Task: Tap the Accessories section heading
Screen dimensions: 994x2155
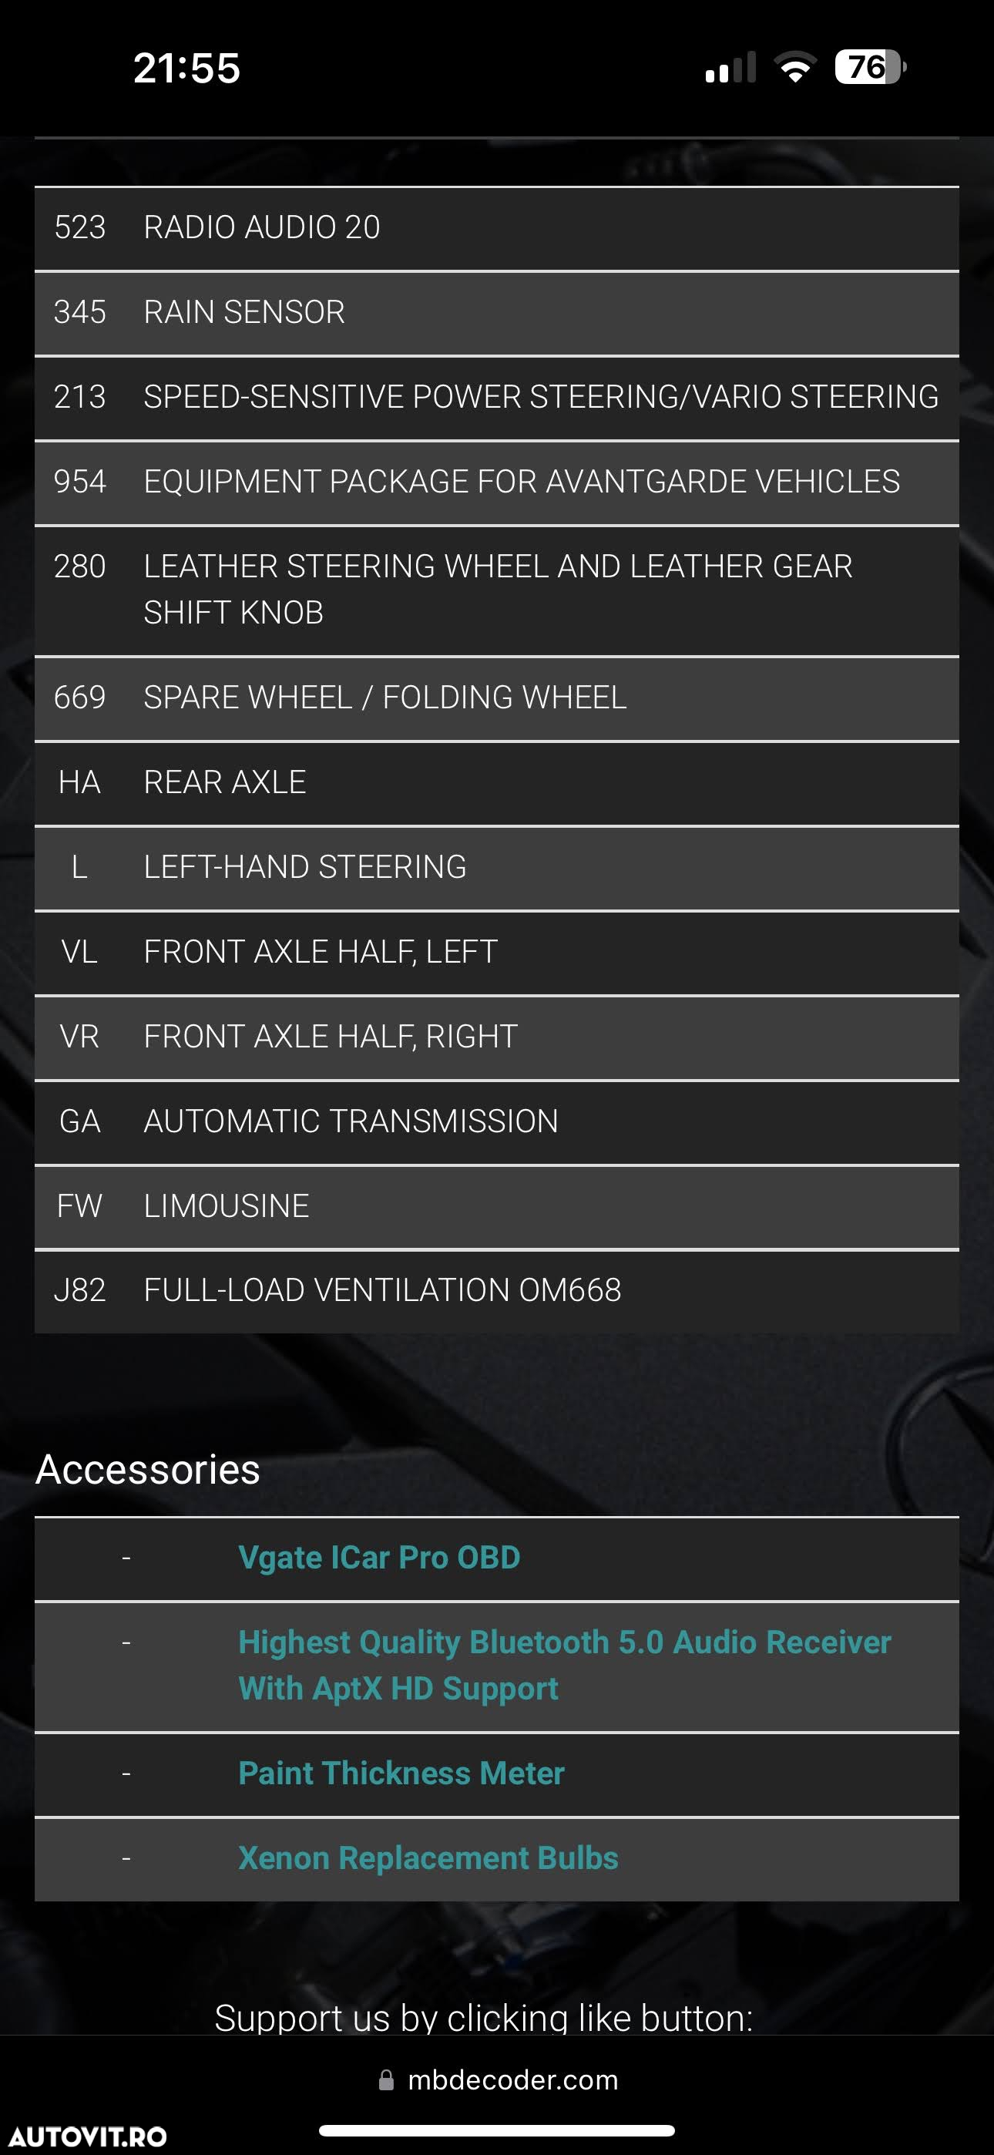Action: pos(148,1470)
